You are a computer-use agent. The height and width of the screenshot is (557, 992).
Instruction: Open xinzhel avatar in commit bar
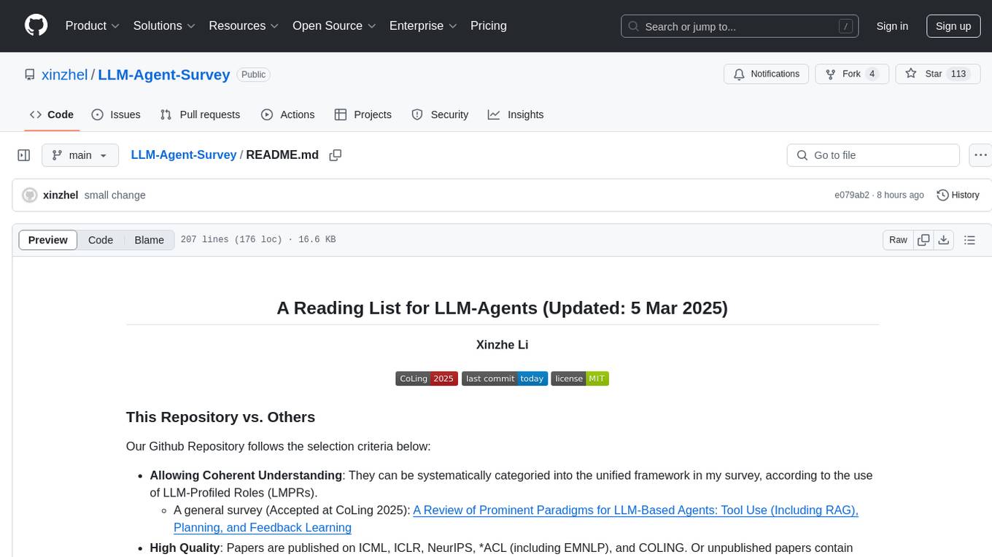point(30,195)
